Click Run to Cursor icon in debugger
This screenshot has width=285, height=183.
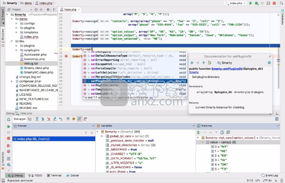click(61, 119)
